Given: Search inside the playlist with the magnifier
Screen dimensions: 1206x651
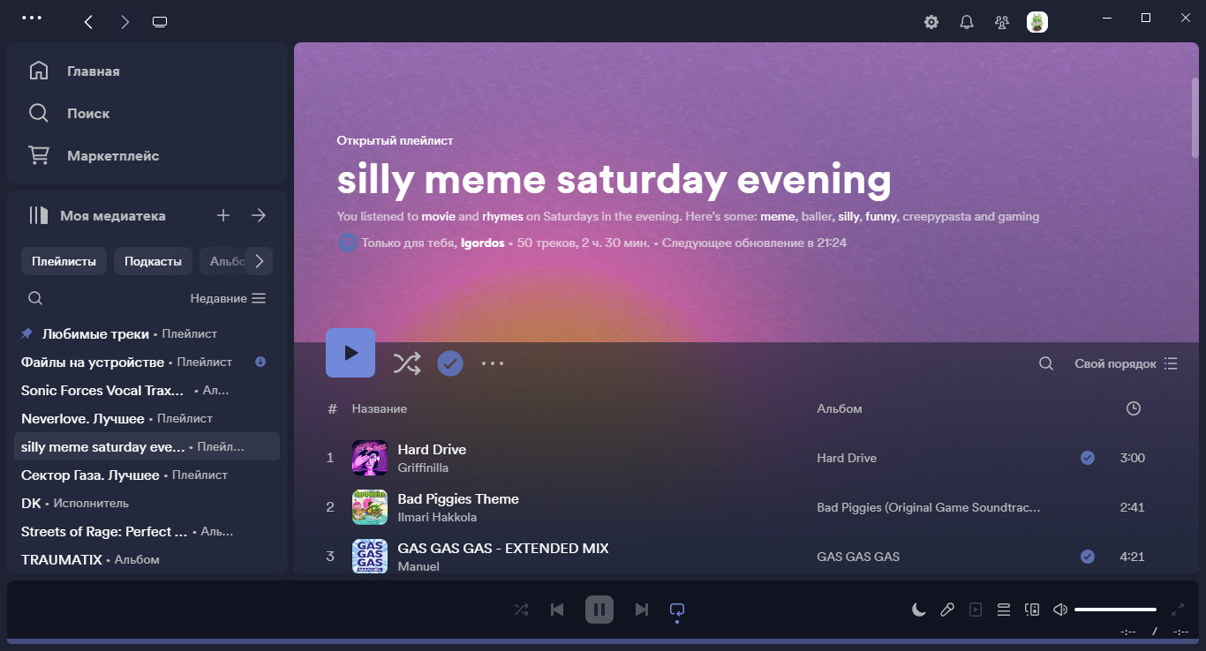Looking at the screenshot, I should (1045, 363).
